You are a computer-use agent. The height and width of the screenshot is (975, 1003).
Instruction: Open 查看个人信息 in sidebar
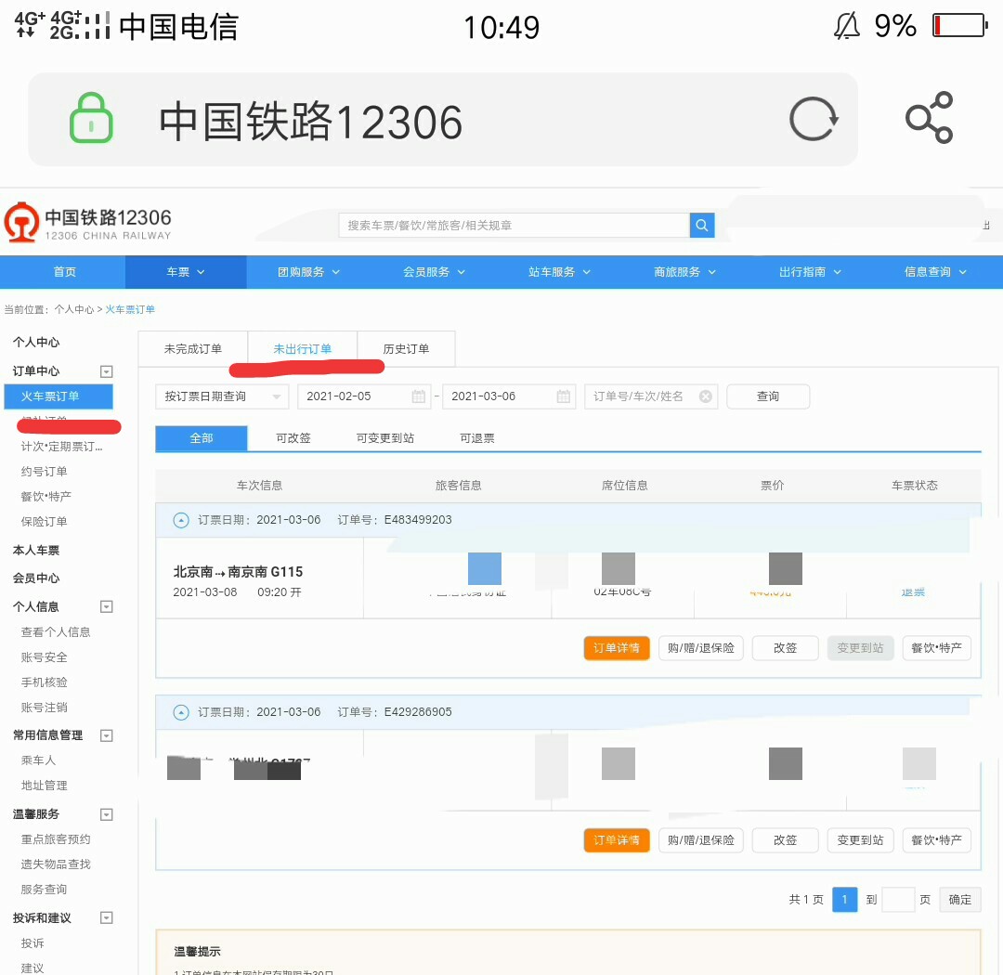[x=56, y=632]
